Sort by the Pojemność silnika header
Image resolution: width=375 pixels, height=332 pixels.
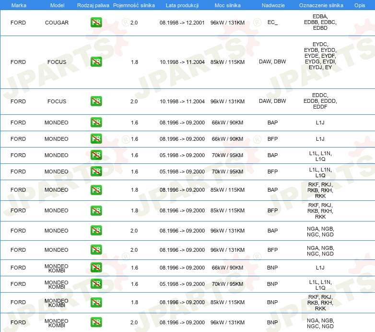[x=134, y=5]
